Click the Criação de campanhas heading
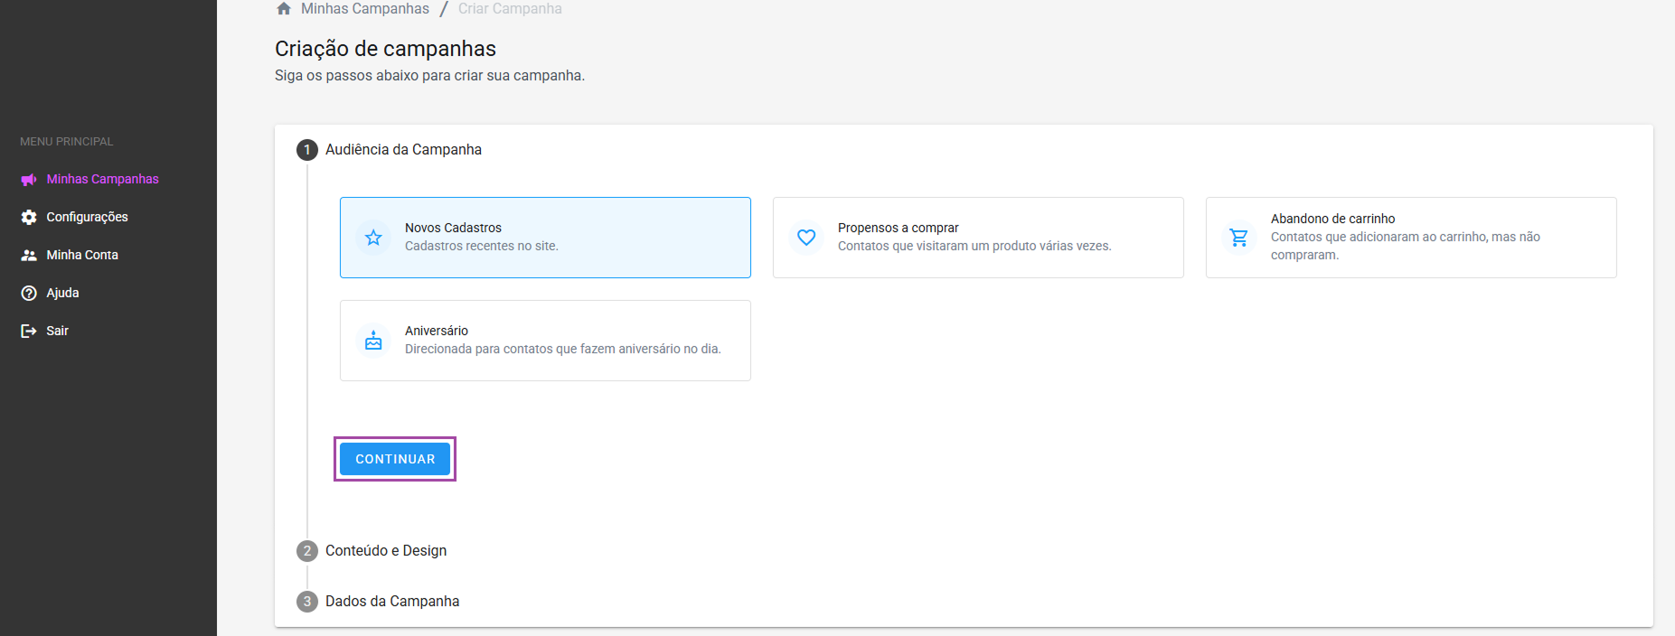 pos(385,49)
